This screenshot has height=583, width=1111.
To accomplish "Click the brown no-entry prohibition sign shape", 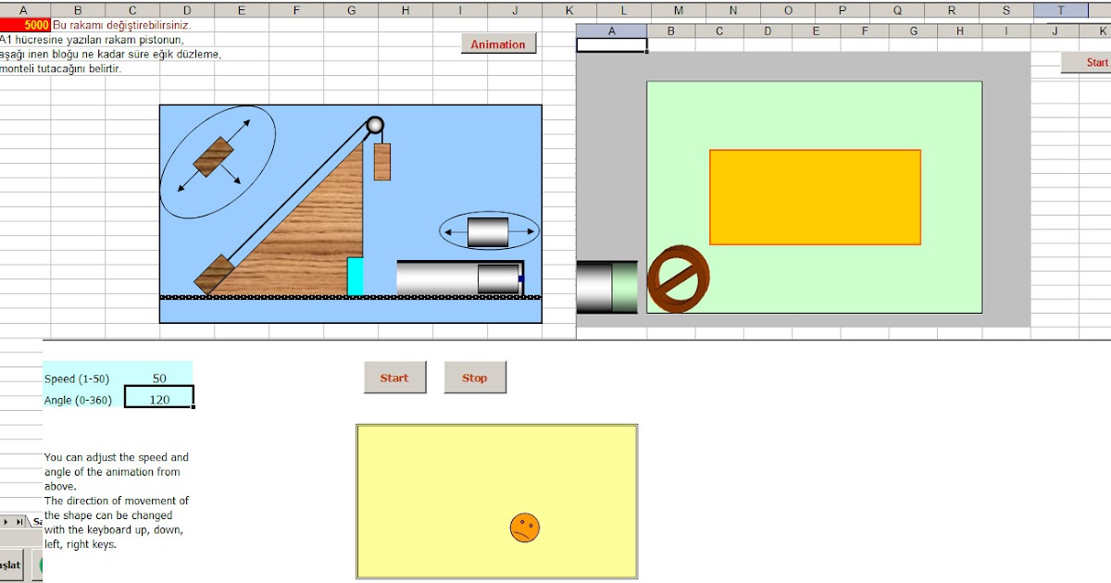I will click(679, 278).
